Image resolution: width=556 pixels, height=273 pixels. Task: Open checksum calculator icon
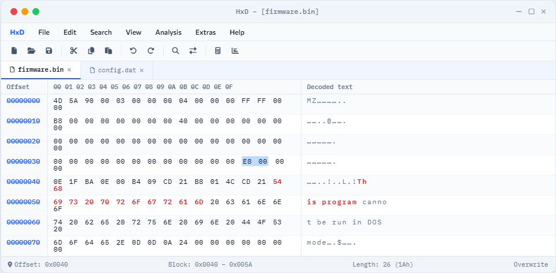(x=218, y=51)
